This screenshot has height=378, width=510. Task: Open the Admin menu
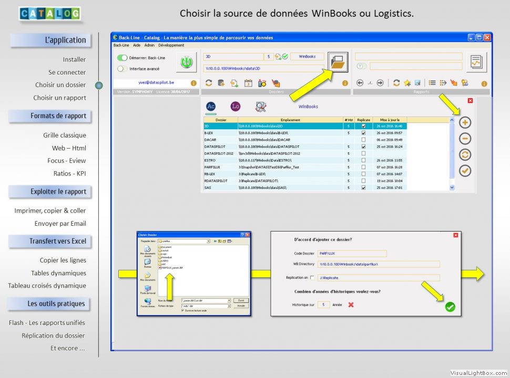149,46
